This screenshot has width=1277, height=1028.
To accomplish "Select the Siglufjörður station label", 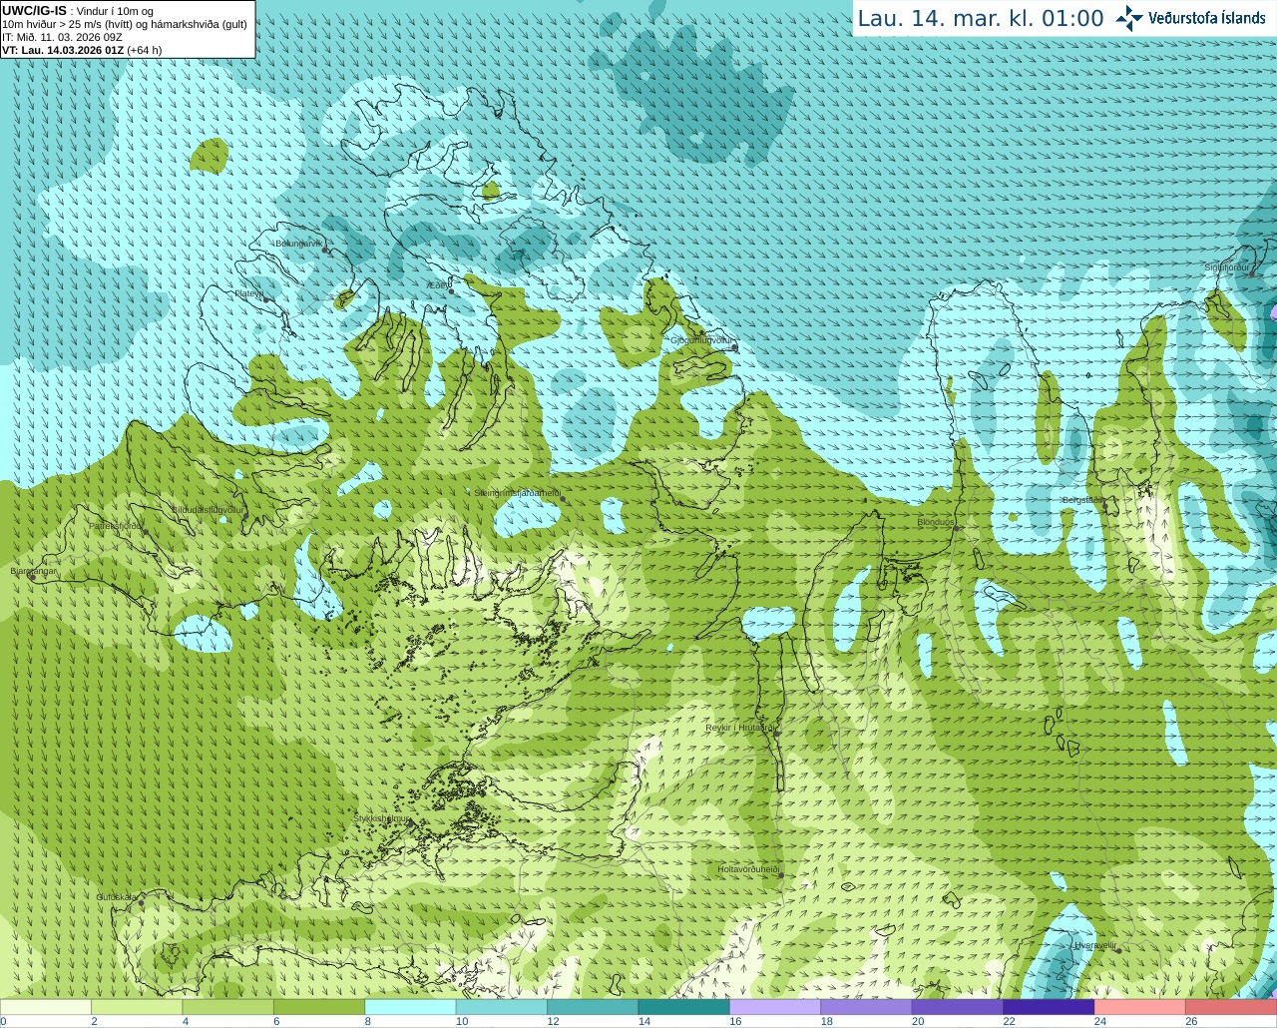I will 1227,267.
